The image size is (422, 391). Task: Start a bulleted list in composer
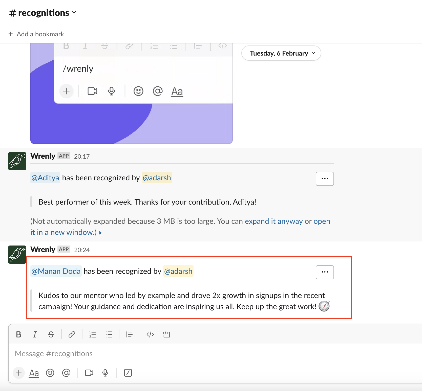click(109, 334)
